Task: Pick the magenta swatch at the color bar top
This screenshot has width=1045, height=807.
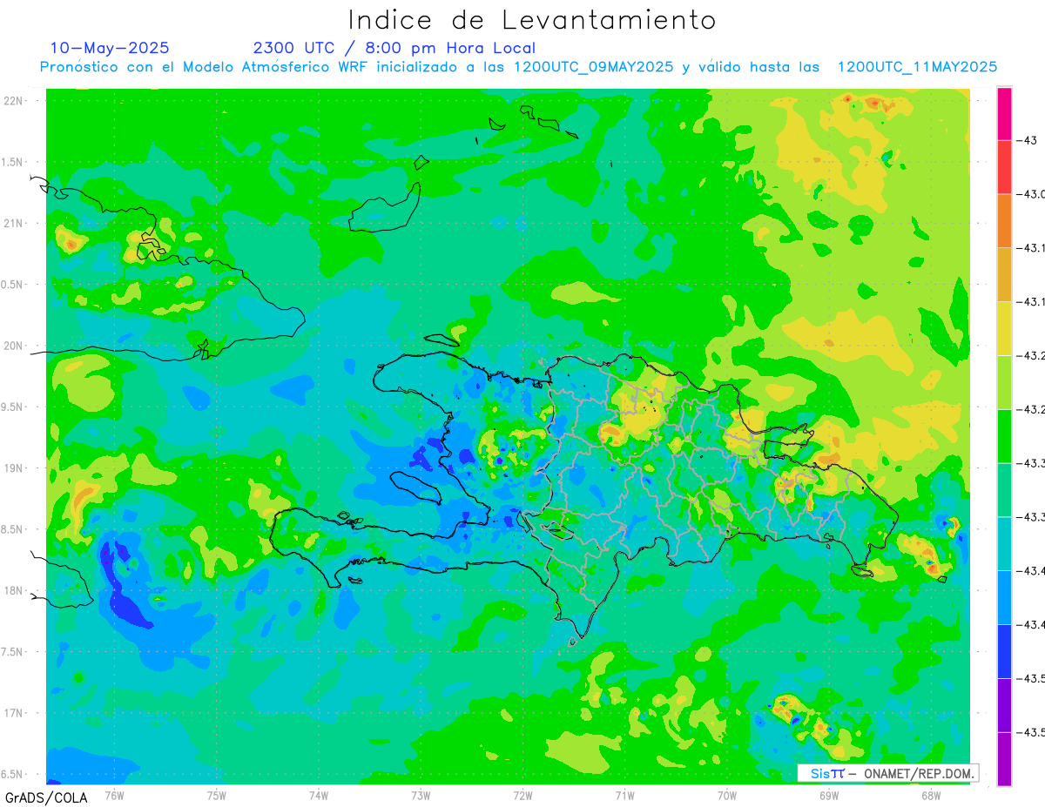Action: pyautogui.click(x=1004, y=113)
